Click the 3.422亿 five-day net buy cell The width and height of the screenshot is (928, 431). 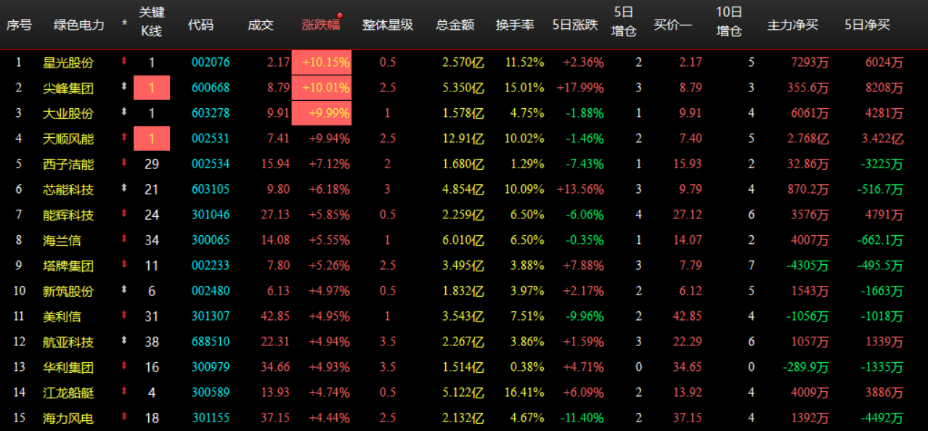[883, 139]
